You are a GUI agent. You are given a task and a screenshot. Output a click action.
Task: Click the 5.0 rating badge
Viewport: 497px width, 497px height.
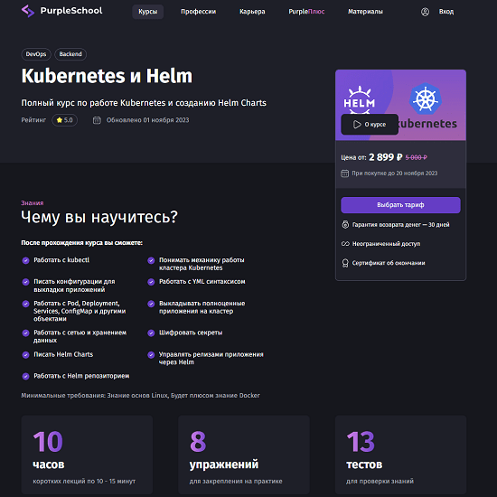[x=65, y=120]
